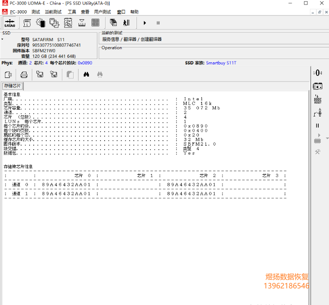Open the circuit board view icon

[68, 23]
